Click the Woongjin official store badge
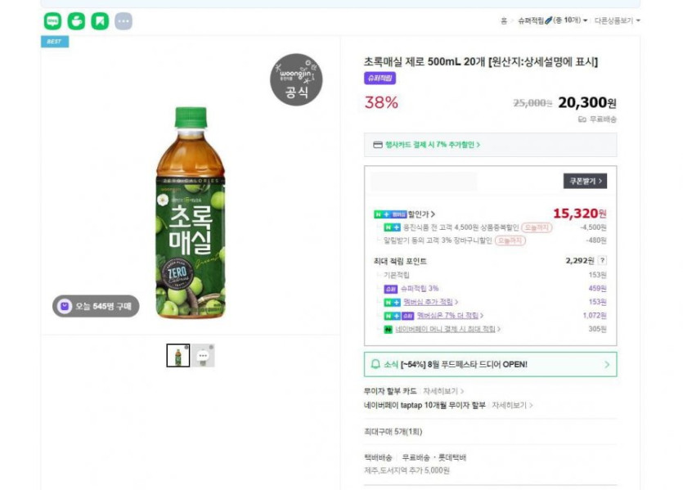The width and height of the screenshot is (683, 490). coord(296,80)
